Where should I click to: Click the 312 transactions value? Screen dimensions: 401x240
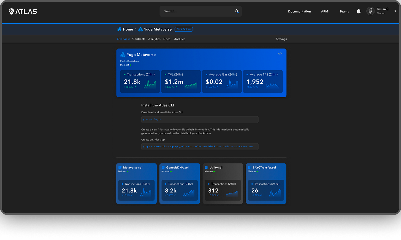click(x=213, y=190)
